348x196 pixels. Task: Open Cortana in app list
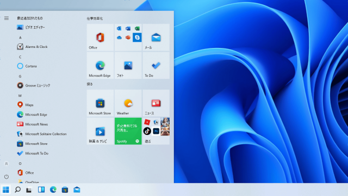(x=27, y=66)
